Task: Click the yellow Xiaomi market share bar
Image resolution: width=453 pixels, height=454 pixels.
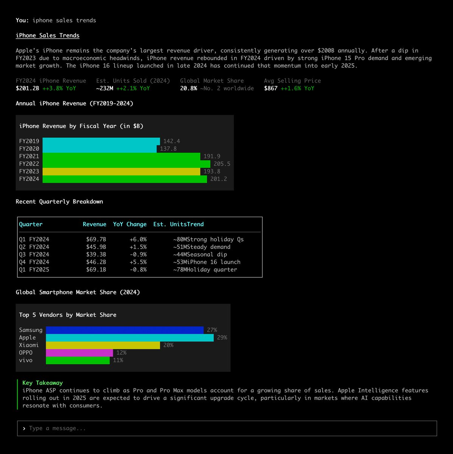Action: (103, 345)
